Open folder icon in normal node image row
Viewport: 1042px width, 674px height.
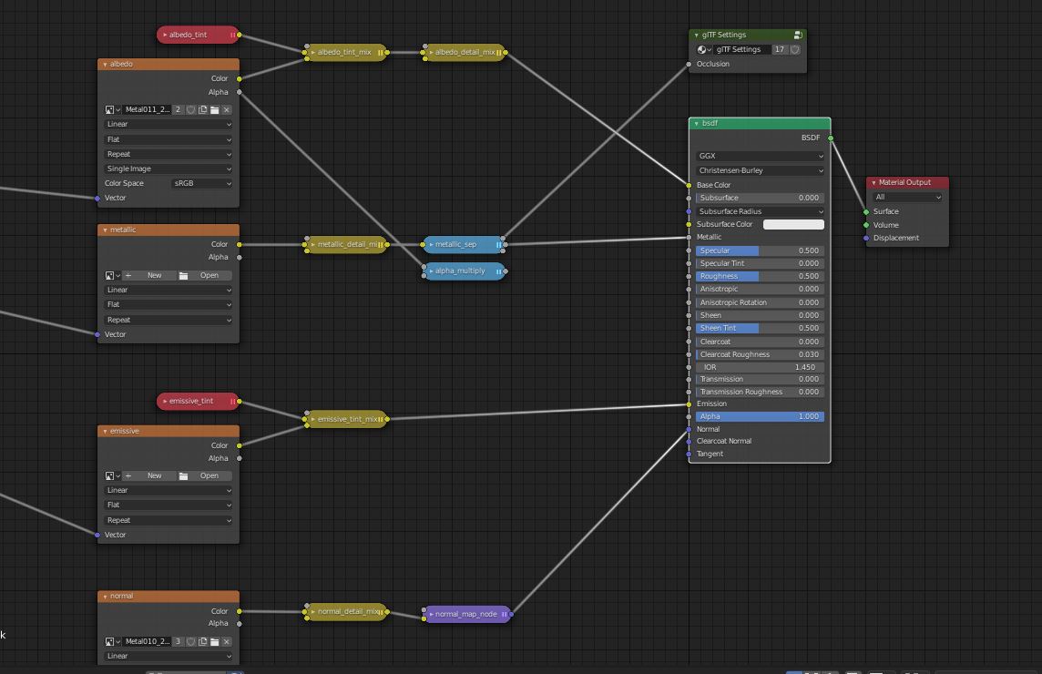tap(215, 641)
